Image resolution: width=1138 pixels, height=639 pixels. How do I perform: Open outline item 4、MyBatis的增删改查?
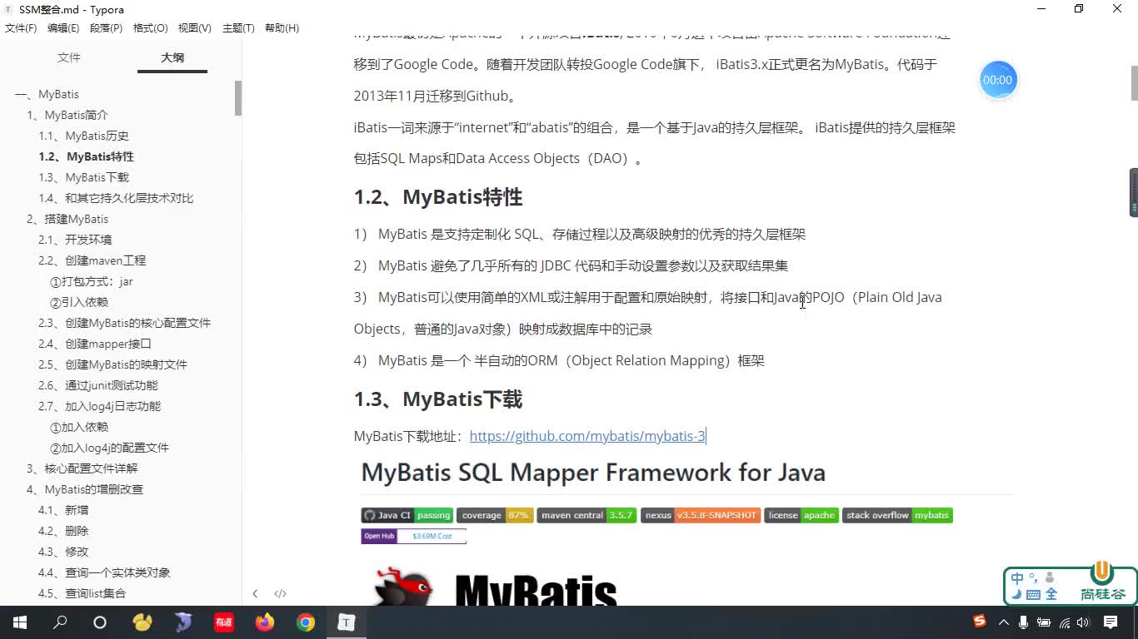(85, 489)
